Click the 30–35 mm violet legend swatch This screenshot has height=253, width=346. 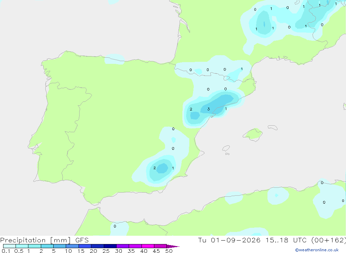tap(123, 246)
